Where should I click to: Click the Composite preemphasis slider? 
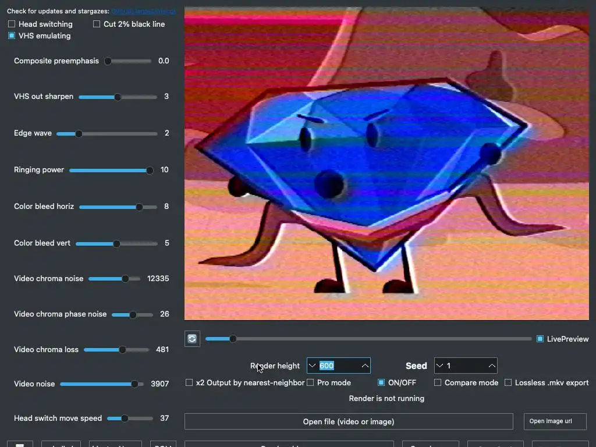[x=128, y=61]
